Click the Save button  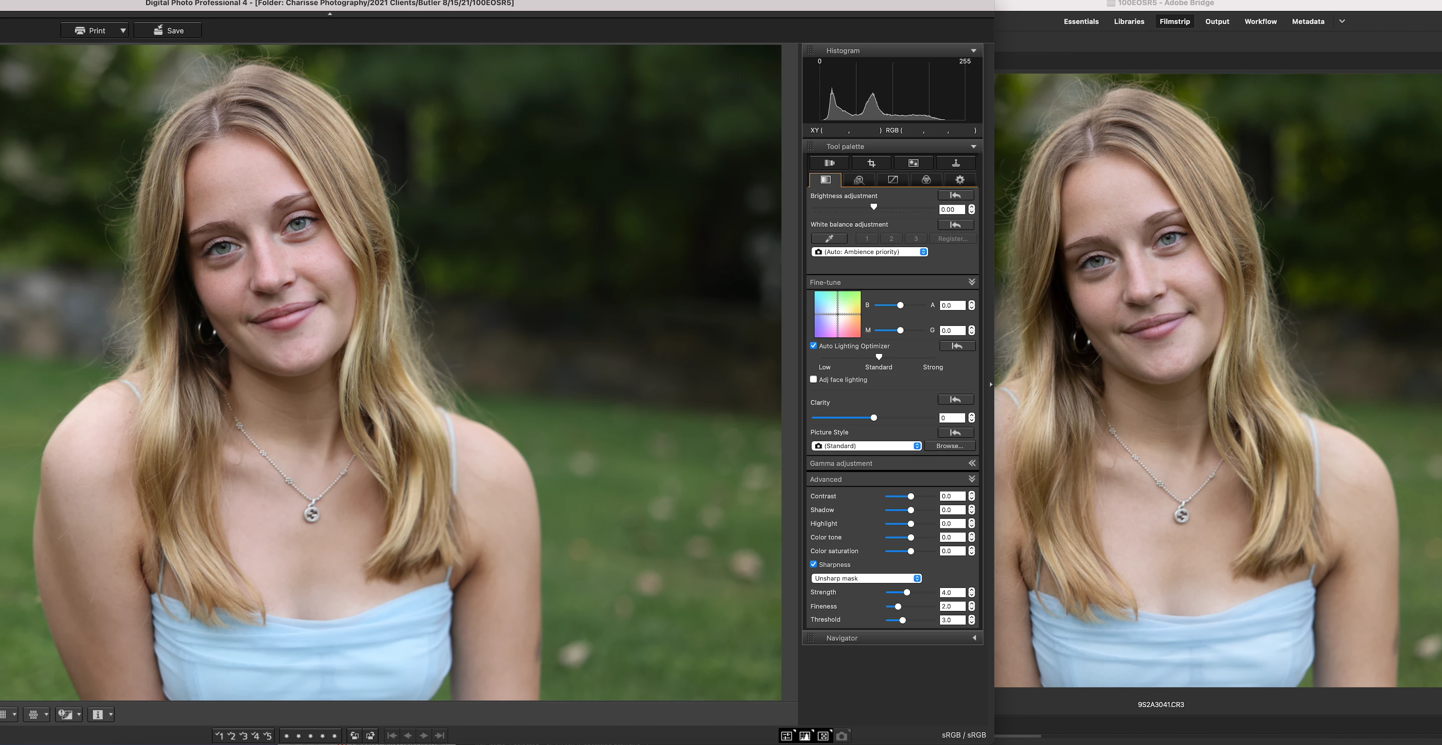point(168,30)
